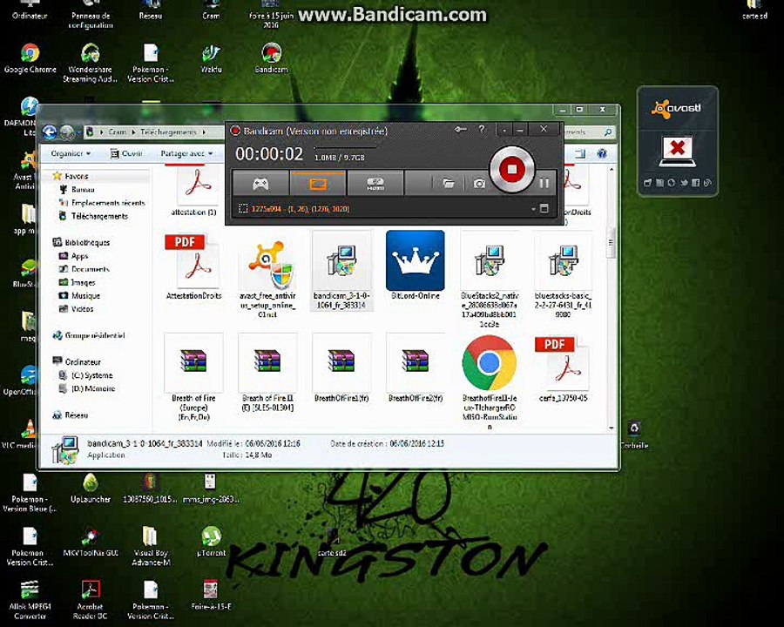Open the Allok MPEG4 Converter shortcut

[x=30, y=599]
